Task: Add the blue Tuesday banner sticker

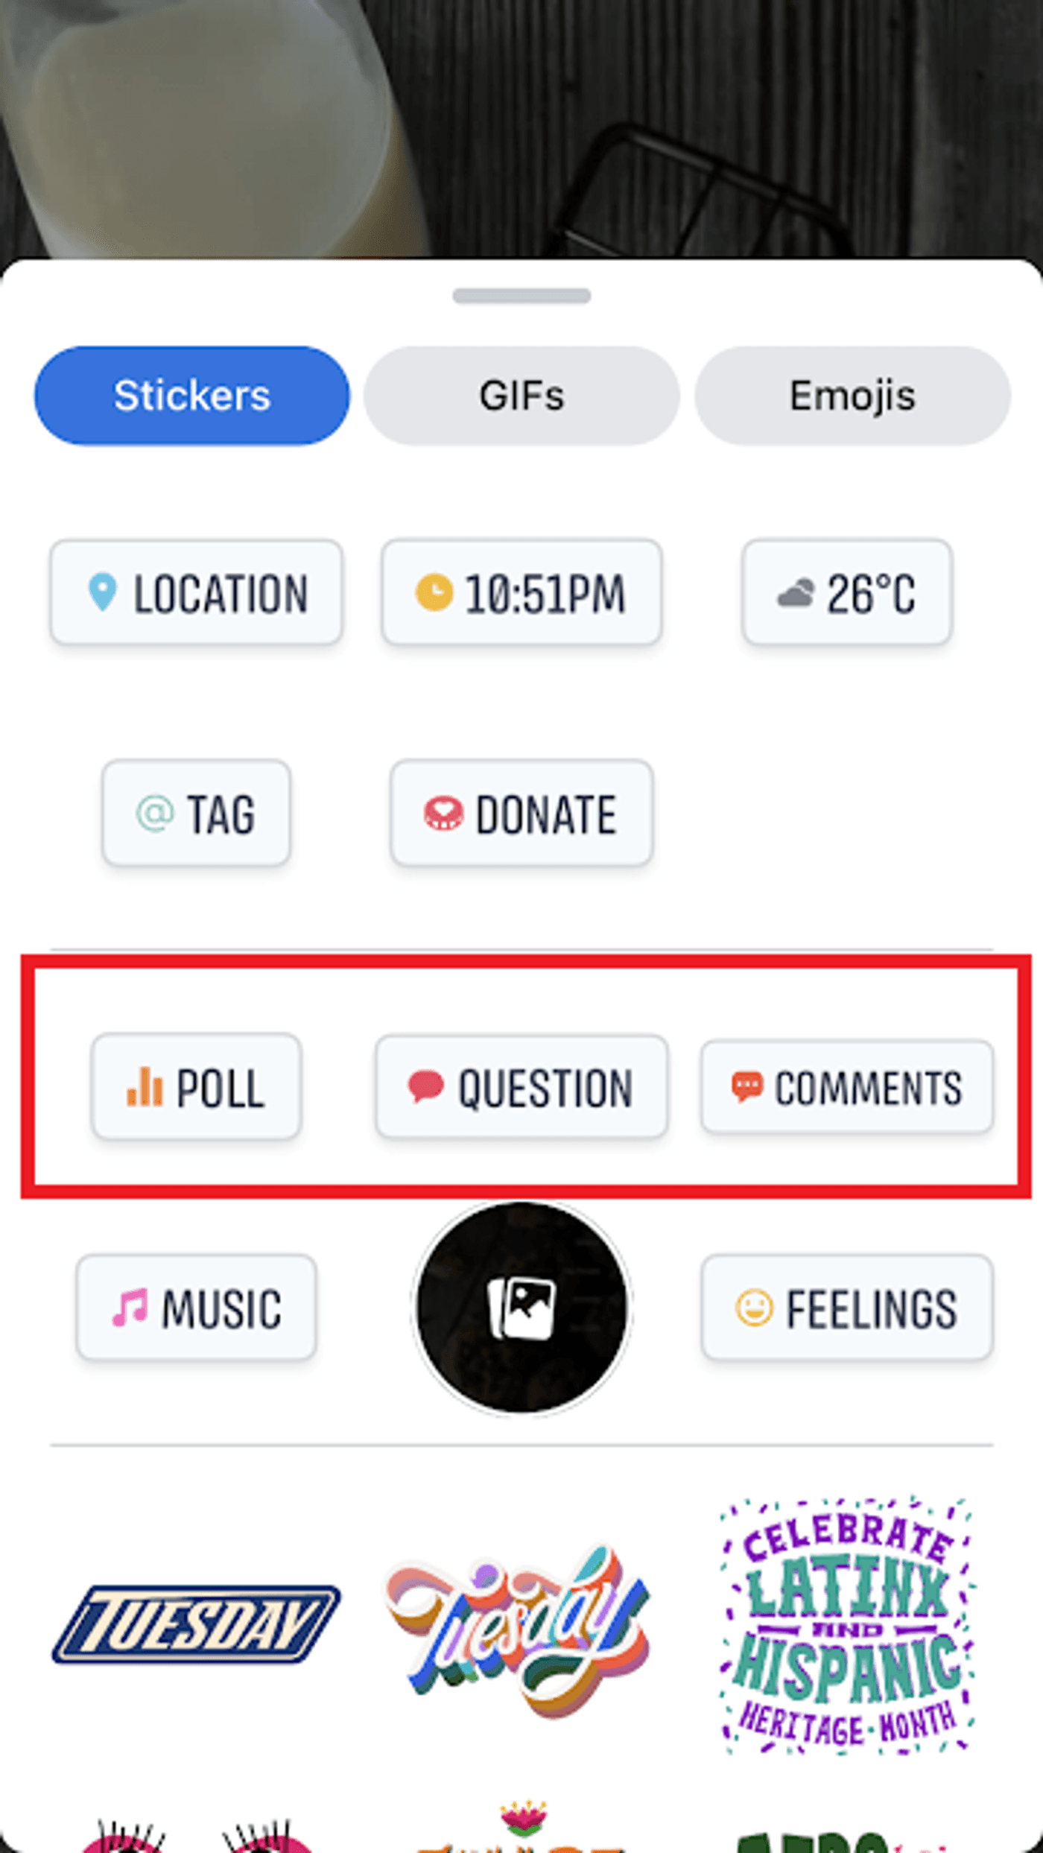Action: coord(196,1624)
